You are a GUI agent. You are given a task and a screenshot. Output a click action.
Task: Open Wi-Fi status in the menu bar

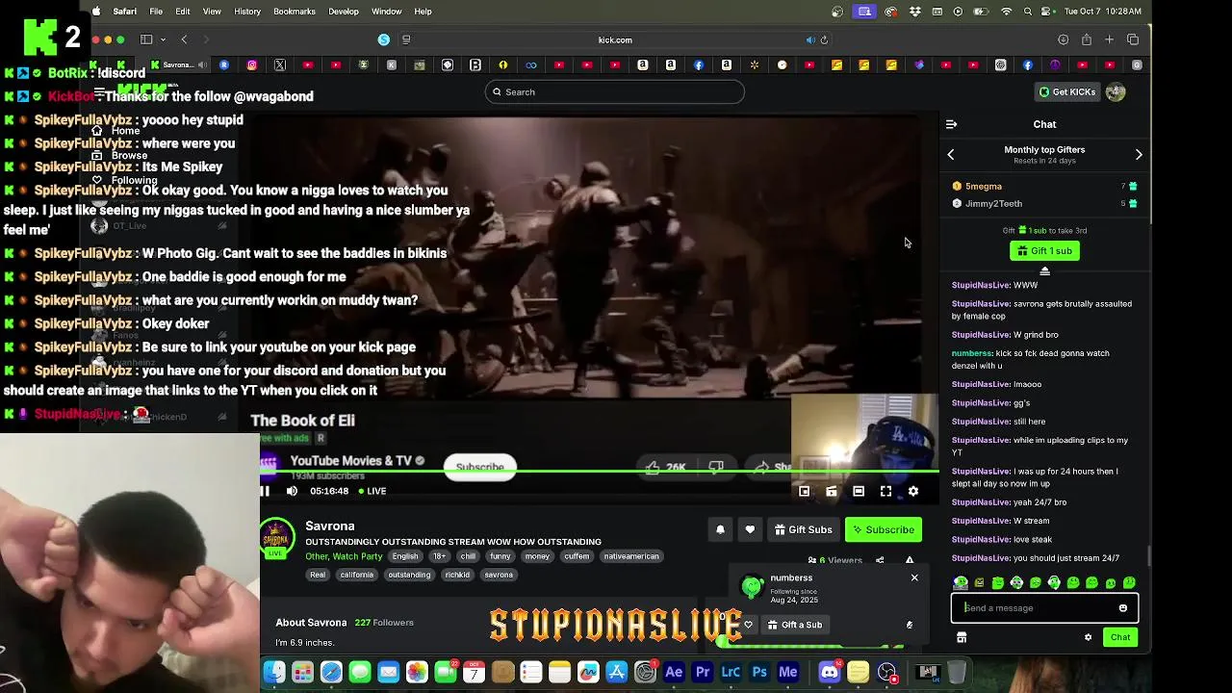(x=1007, y=12)
